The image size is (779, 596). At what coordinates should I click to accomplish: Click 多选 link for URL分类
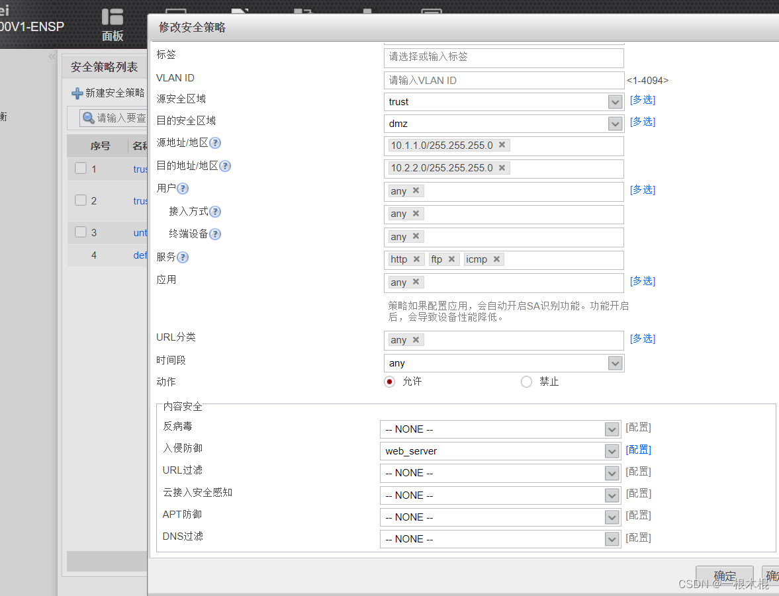coord(643,339)
